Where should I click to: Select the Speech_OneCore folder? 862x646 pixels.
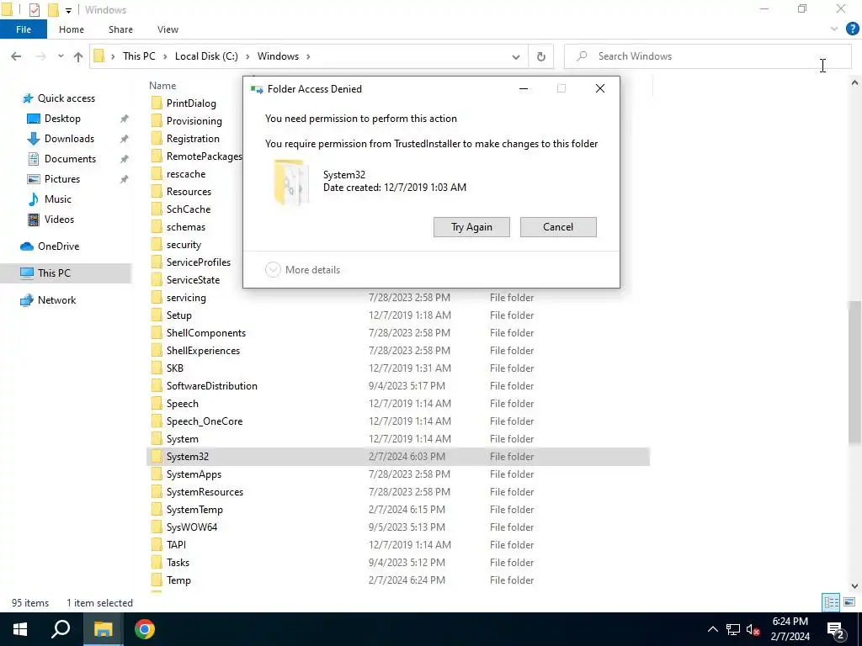(x=205, y=421)
